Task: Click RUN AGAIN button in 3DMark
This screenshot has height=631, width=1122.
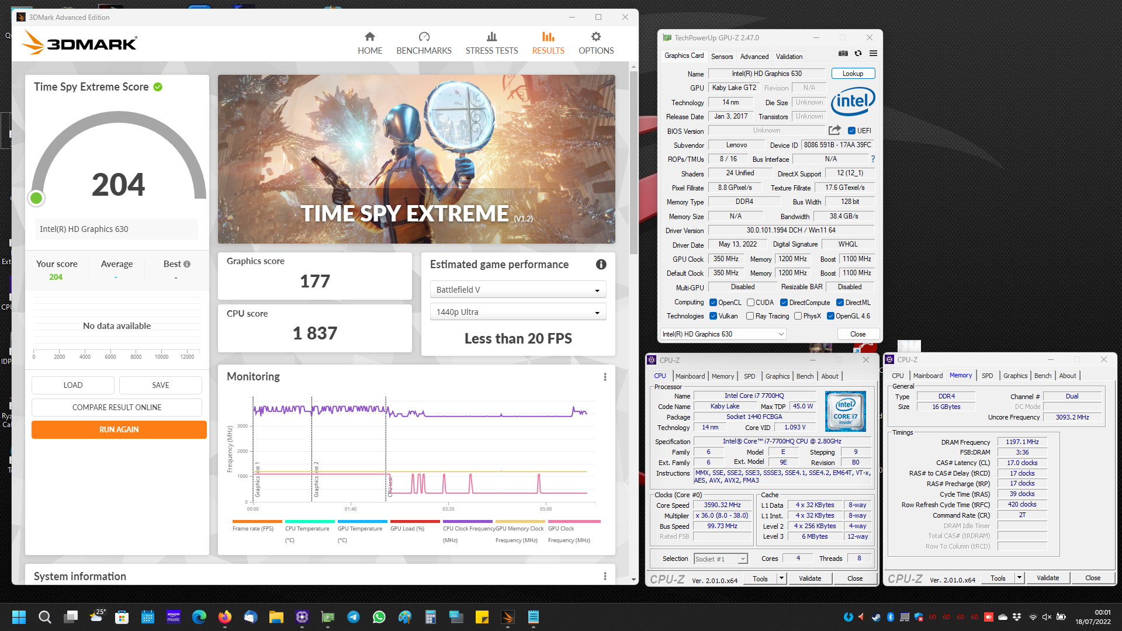Action: click(119, 429)
